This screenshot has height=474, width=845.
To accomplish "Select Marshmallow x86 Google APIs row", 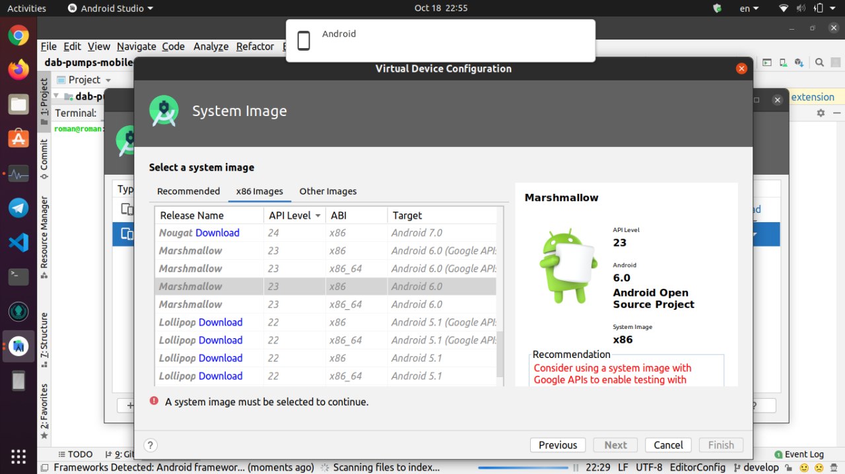I will [325, 251].
